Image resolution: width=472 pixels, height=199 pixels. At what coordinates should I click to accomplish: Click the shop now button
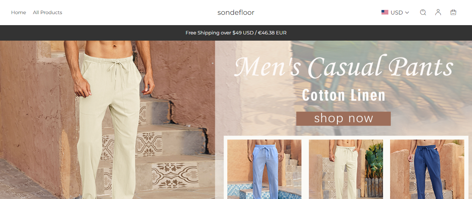(343, 118)
